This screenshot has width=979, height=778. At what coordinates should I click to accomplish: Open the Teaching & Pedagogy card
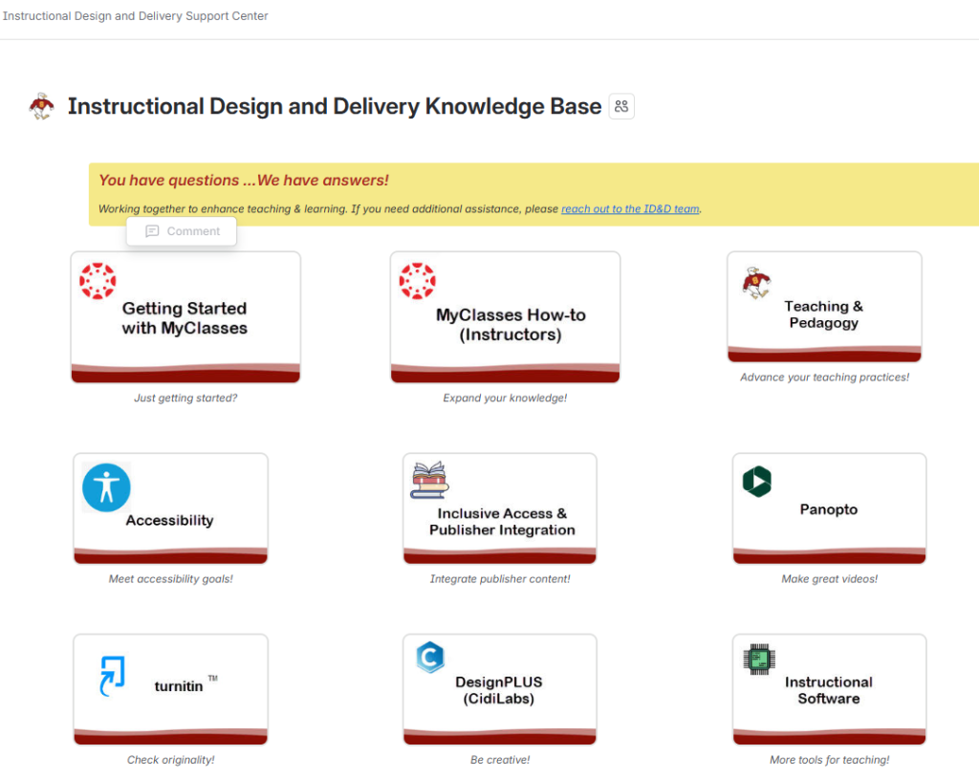click(824, 307)
